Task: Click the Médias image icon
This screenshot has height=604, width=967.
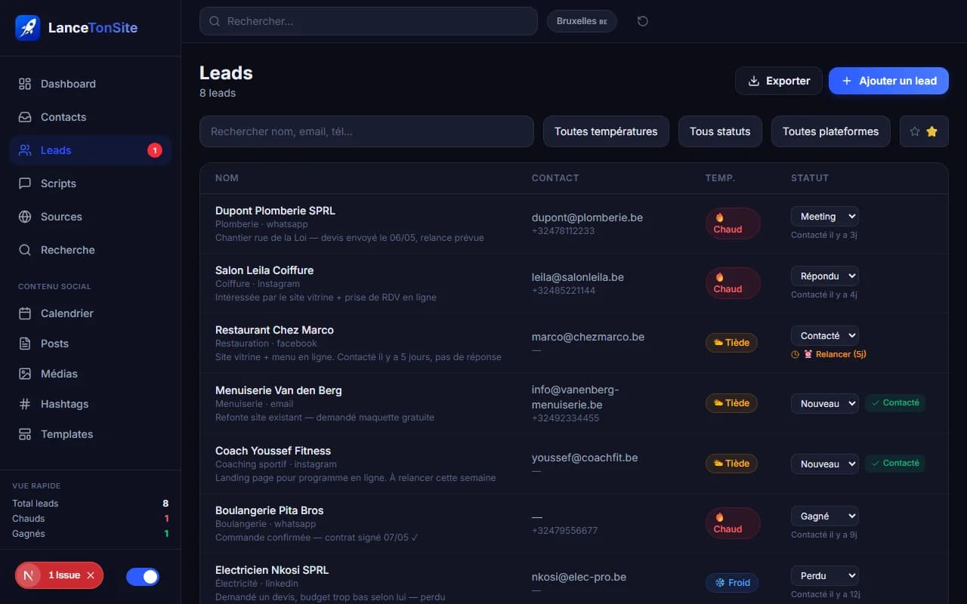Action: (25, 374)
